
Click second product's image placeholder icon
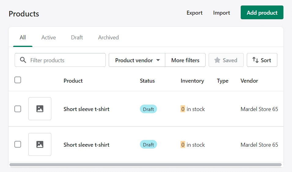pos(40,144)
